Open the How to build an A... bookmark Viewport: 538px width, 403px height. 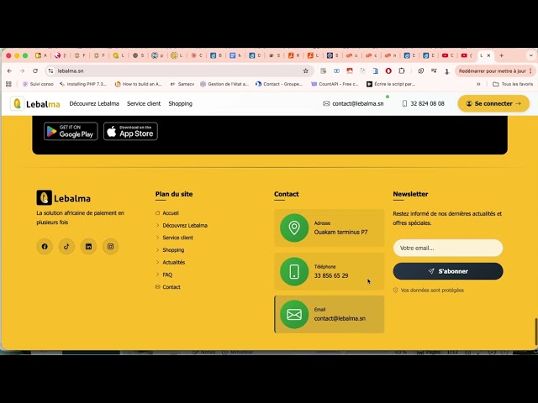pos(139,84)
